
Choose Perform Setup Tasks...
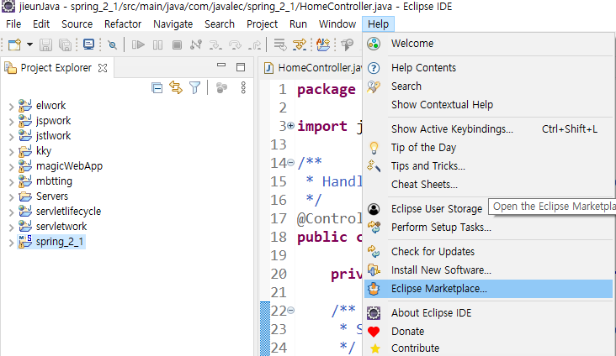488,228
